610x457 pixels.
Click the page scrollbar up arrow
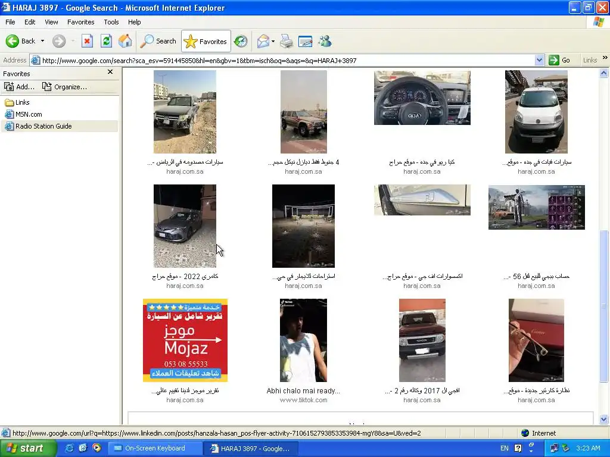(604, 73)
